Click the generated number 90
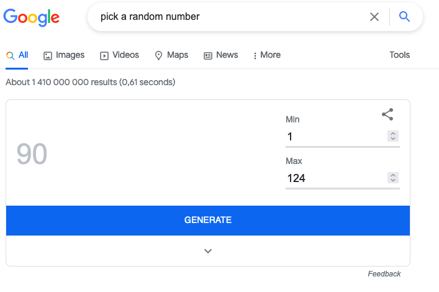Viewport: 439px width, 292px height. click(32, 154)
